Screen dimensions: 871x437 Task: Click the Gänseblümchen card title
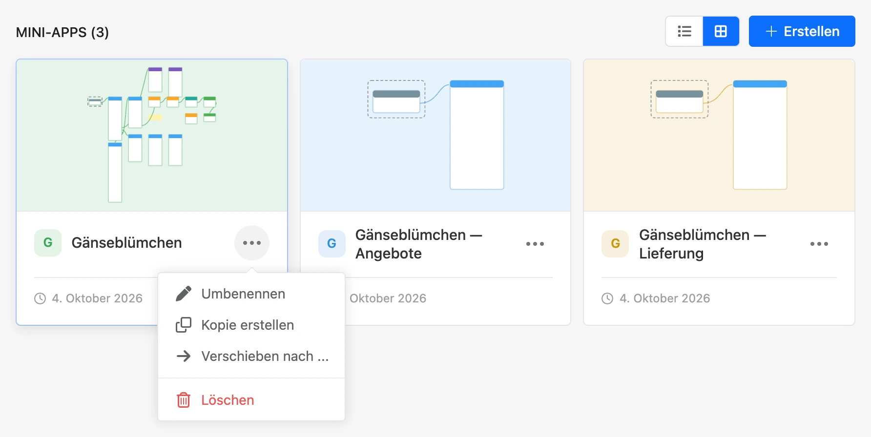[x=126, y=243]
